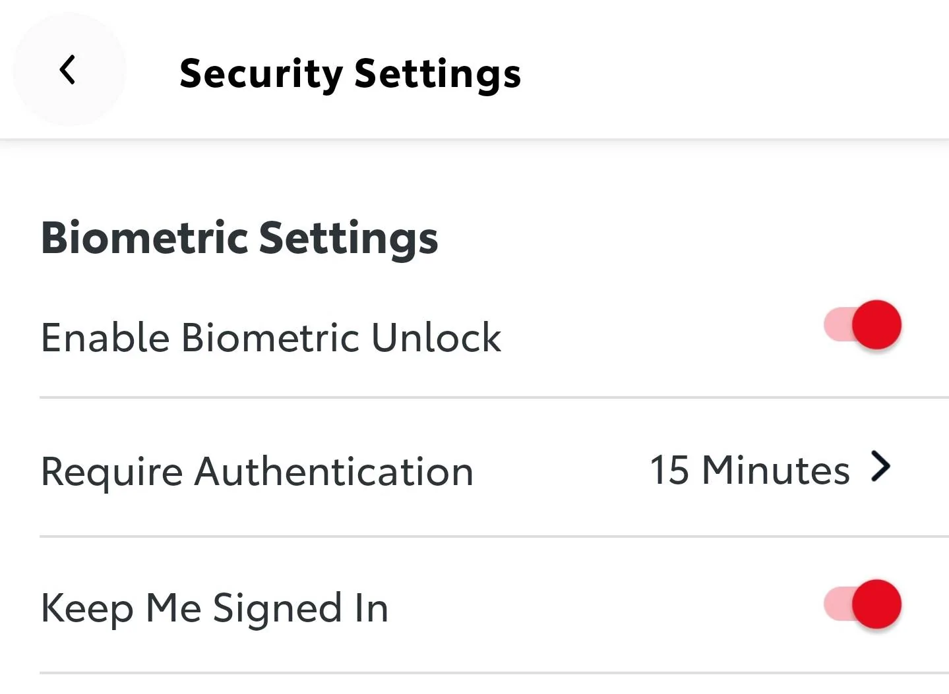Turn off the Keep Me Signed In switch
The width and height of the screenshot is (949, 694).
tap(863, 604)
